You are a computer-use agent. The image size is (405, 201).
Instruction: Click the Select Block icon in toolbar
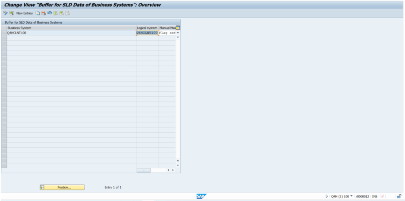[62, 13]
